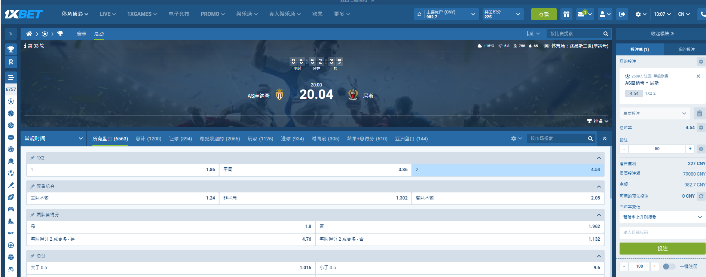The width and height of the screenshot is (706, 277).
Task: Expand the 常规时间 period dropdown
Action: point(53,138)
